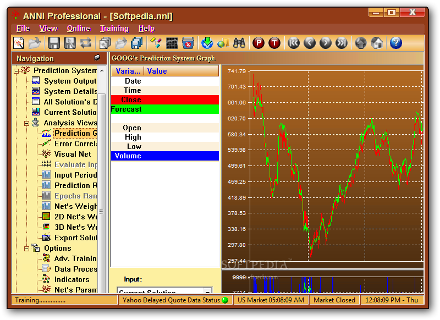The image size is (440, 320).
Task: Go to next record arrow
Action: (x=326, y=43)
